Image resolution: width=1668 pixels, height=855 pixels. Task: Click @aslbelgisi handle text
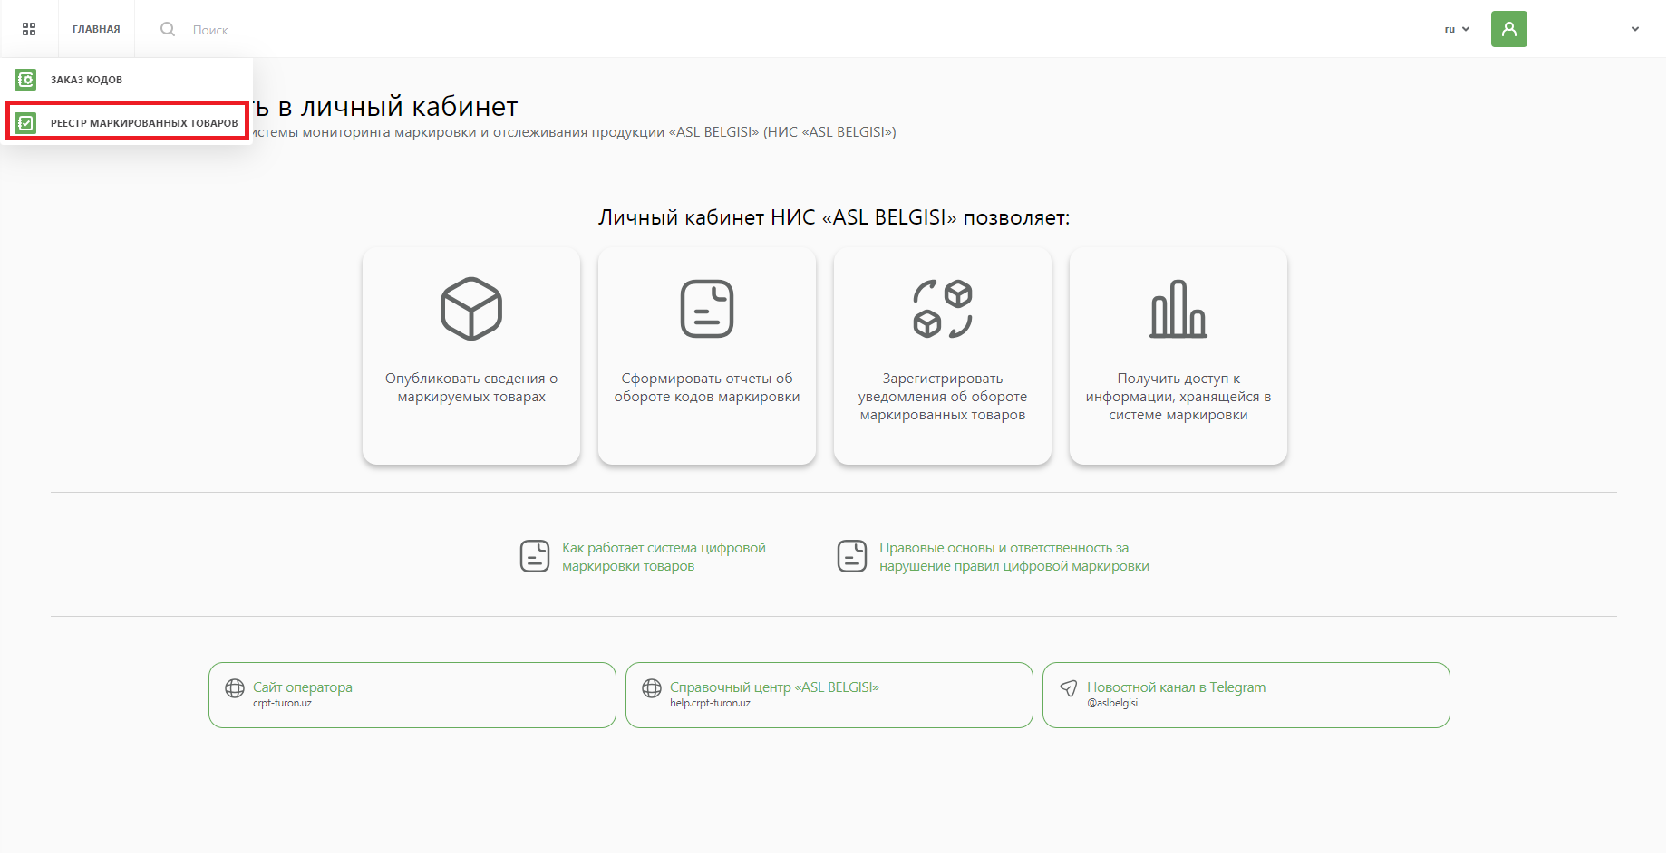coord(1112,704)
